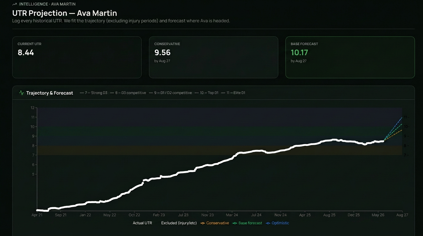Viewport: 423px width, 236px height.
Task: Toggle the Actual UTR legend series
Action: [x=142, y=223]
